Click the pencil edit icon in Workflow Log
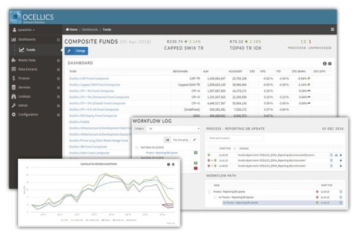 click(195, 140)
